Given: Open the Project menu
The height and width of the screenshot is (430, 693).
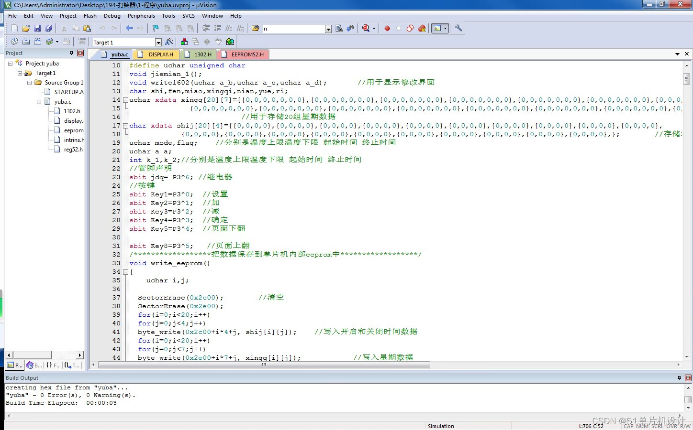Looking at the screenshot, I should tap(68, 16).
